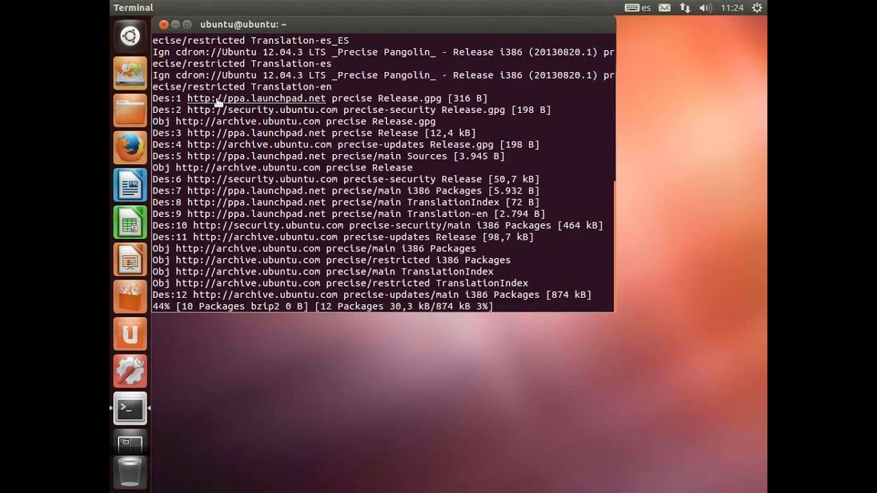Click the 'ecise/restricted Translation-en' line
The width and height of the screenshot is (877, 493).
(242, 87)
